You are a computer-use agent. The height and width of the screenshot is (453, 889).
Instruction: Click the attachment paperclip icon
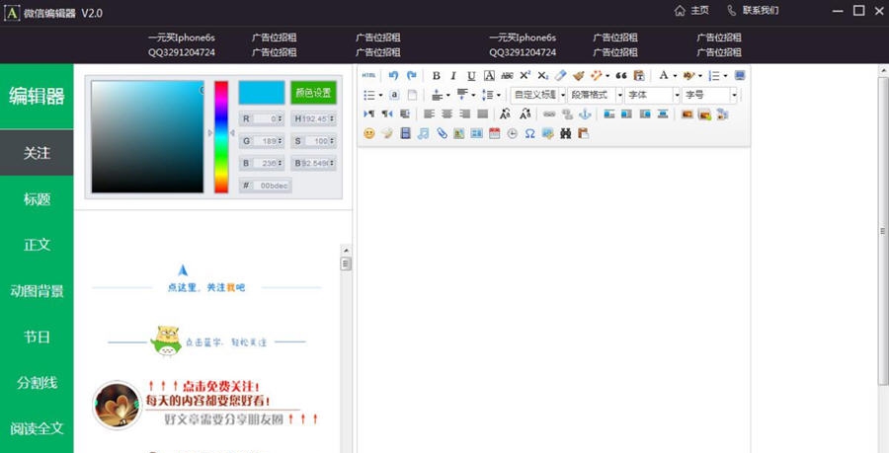(442, 133)
